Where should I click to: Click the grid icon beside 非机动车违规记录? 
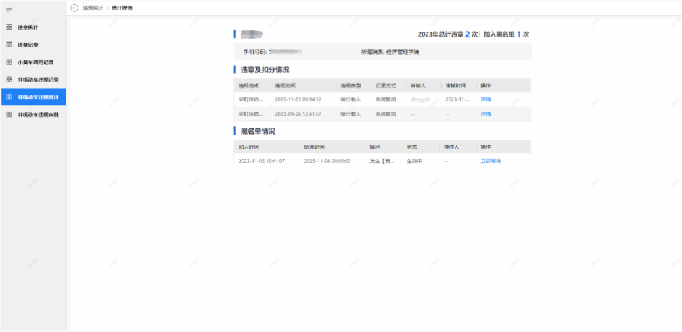9,80
